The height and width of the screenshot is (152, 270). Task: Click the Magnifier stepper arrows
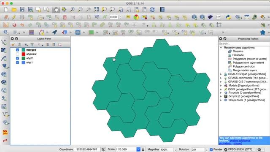pyautogui.click(x=175, y=149)
